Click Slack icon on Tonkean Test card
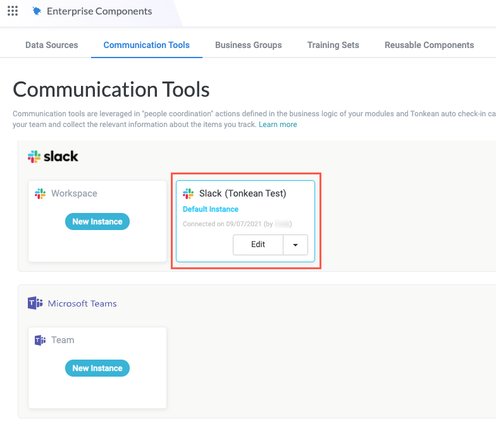The width and height of the screenshot is (496, 431). tap(189, 193)
